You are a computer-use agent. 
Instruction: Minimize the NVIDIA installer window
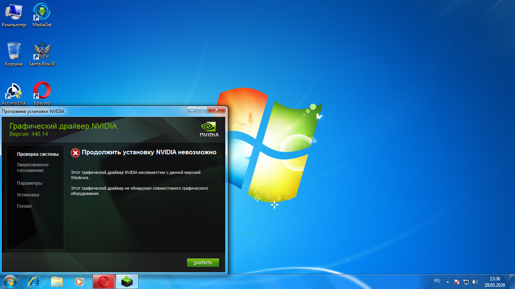(192, 110)
